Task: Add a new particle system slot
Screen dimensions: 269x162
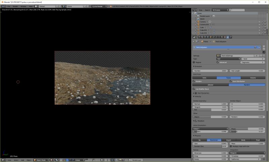Action: click(264, 46)
